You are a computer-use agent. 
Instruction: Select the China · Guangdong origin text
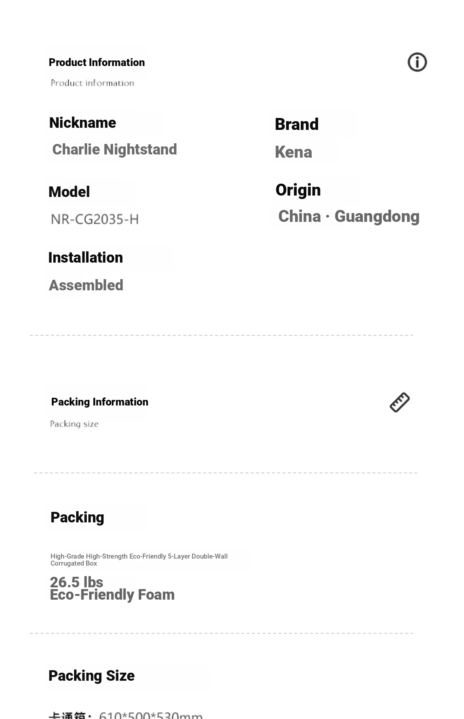[349, 216]
